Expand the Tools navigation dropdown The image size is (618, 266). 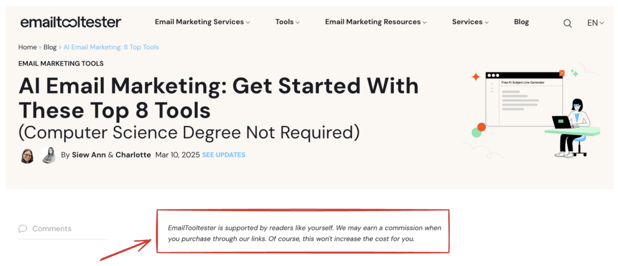[x=287, y=22]
